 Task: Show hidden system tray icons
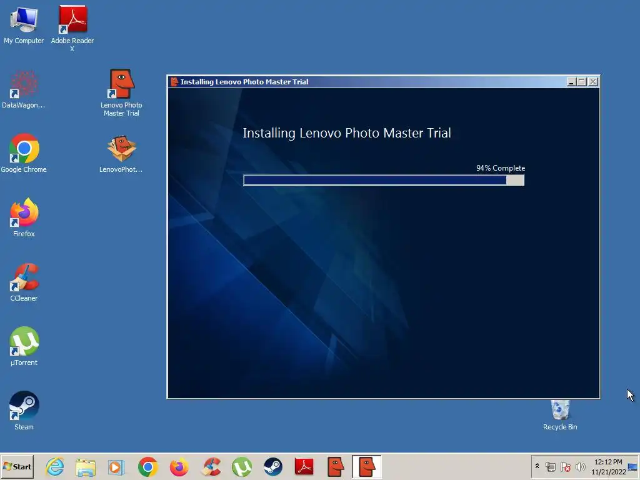[537, 466]
